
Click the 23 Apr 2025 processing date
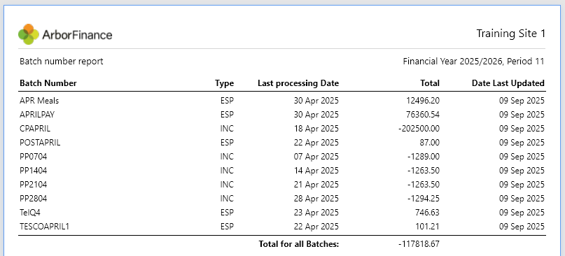click(316, 213)
